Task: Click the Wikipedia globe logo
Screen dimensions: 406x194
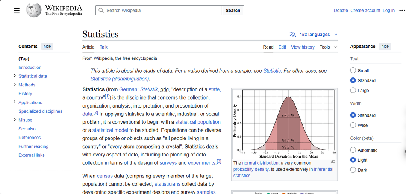Action: pos(34,11)
